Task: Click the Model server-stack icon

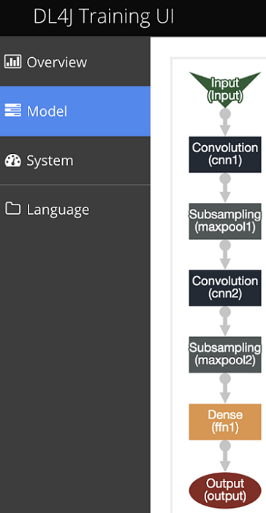Action: coord(12,111)
